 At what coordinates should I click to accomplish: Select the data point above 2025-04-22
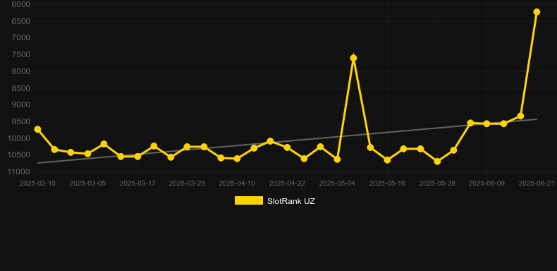pos(287,147)
